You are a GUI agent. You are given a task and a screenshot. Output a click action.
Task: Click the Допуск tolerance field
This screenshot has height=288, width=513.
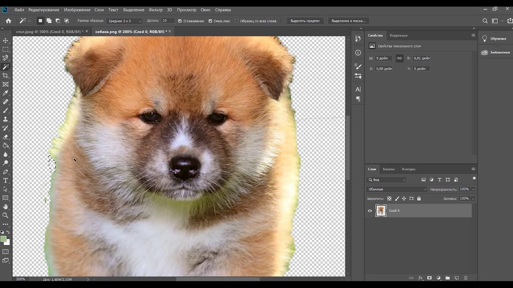pos(167,21)
